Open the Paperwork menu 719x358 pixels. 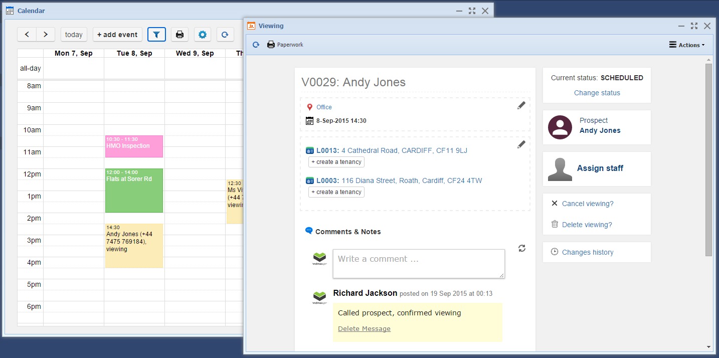(285, 45)
